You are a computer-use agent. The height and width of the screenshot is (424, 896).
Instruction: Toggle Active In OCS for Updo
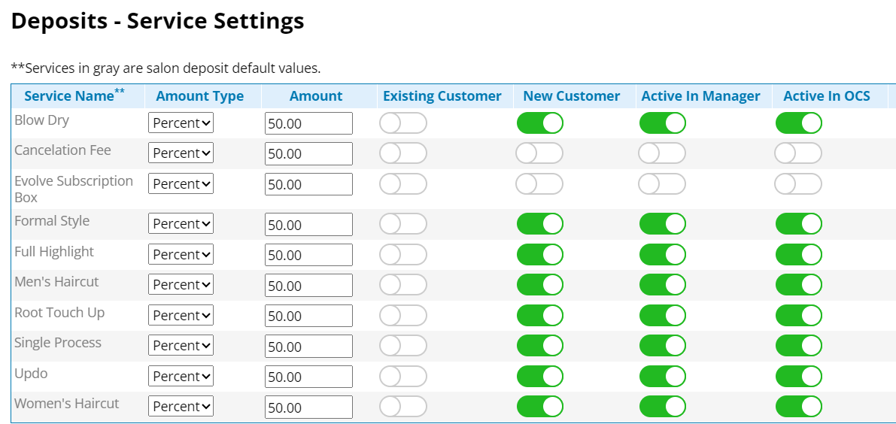coord(797,376)
